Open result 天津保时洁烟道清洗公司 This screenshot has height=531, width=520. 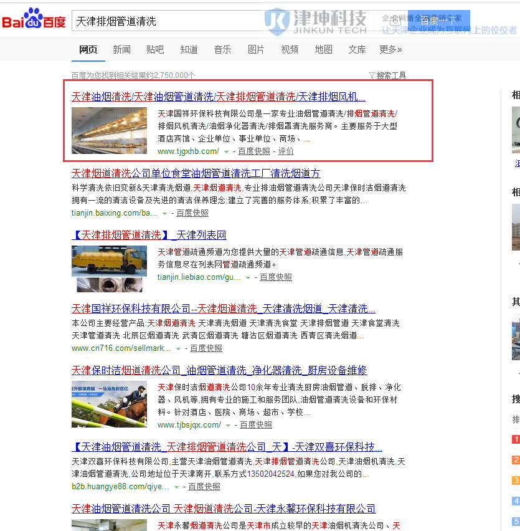tap(219, 370)
